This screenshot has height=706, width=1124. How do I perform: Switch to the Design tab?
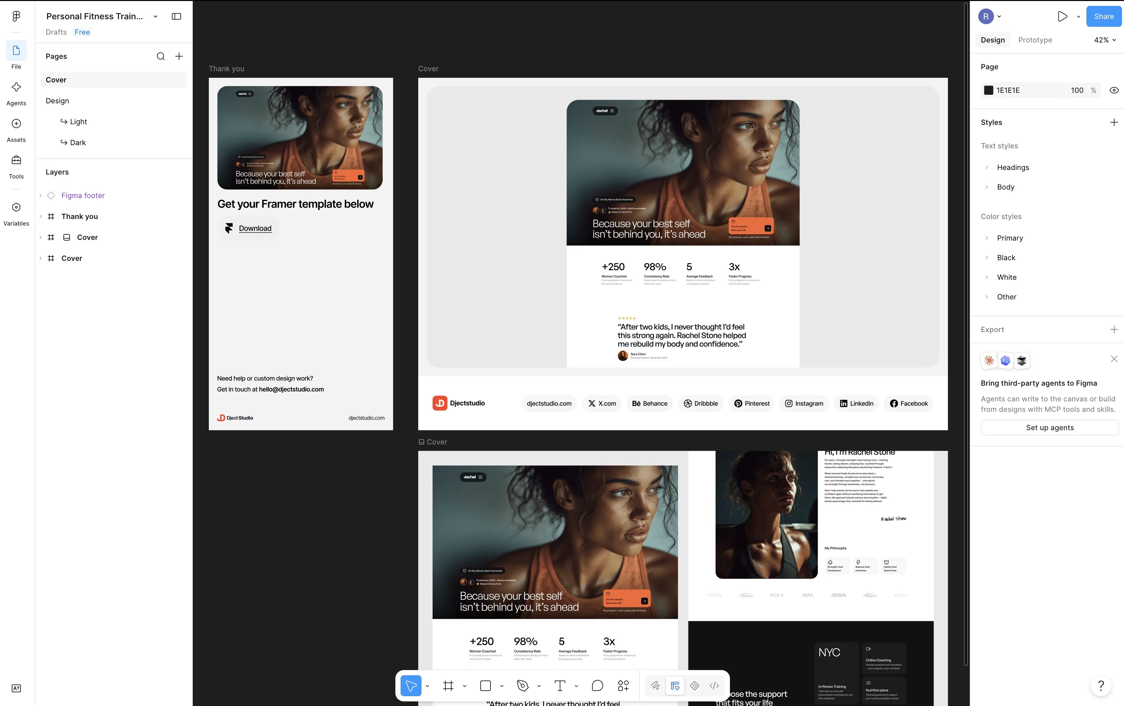992,40
